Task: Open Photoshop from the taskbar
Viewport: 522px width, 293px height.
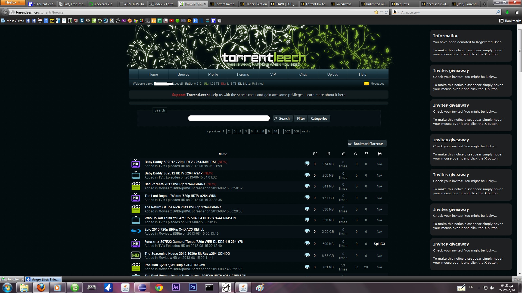Action: click(x=193, y=287)
